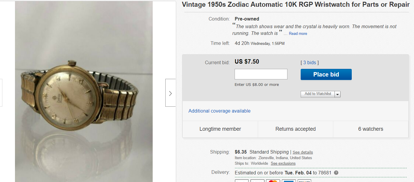The height and width of the screenshot is (182, 414).
Task: Click the PayPal payment logo
Action: (x=242, y=181)
